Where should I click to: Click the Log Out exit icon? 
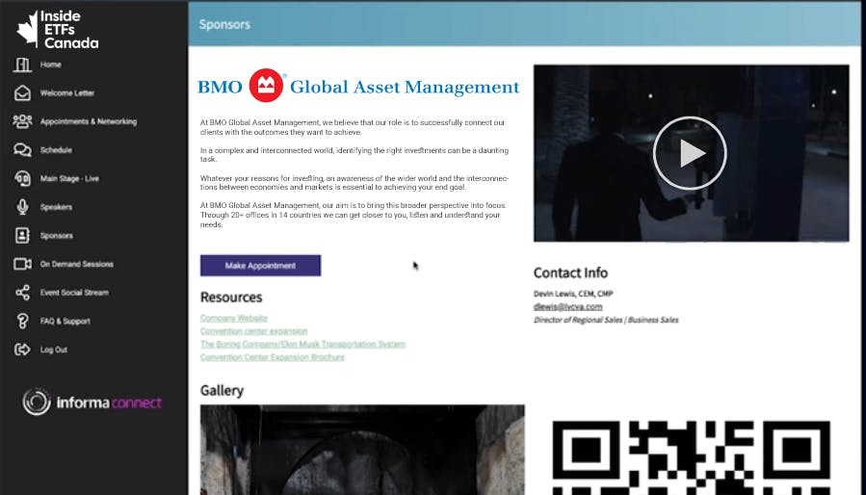point(22,350)
